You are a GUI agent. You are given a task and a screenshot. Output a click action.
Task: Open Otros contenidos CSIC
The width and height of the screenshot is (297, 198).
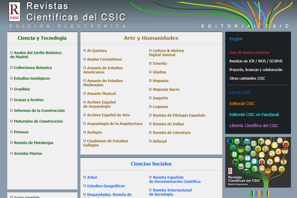247,78
